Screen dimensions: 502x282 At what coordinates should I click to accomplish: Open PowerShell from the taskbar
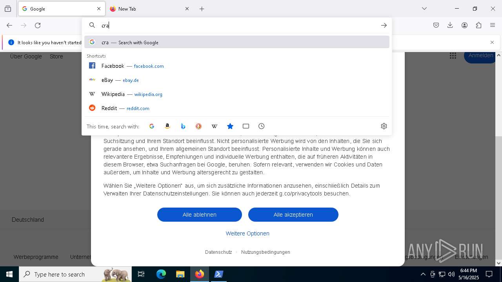219,274
